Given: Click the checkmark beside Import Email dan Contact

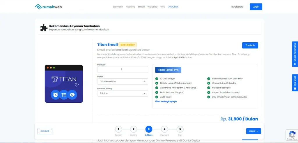Looking at the screenshot, I should 209,93.
